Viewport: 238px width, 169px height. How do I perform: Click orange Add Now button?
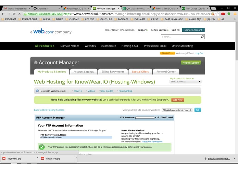[x=178, y=100]
